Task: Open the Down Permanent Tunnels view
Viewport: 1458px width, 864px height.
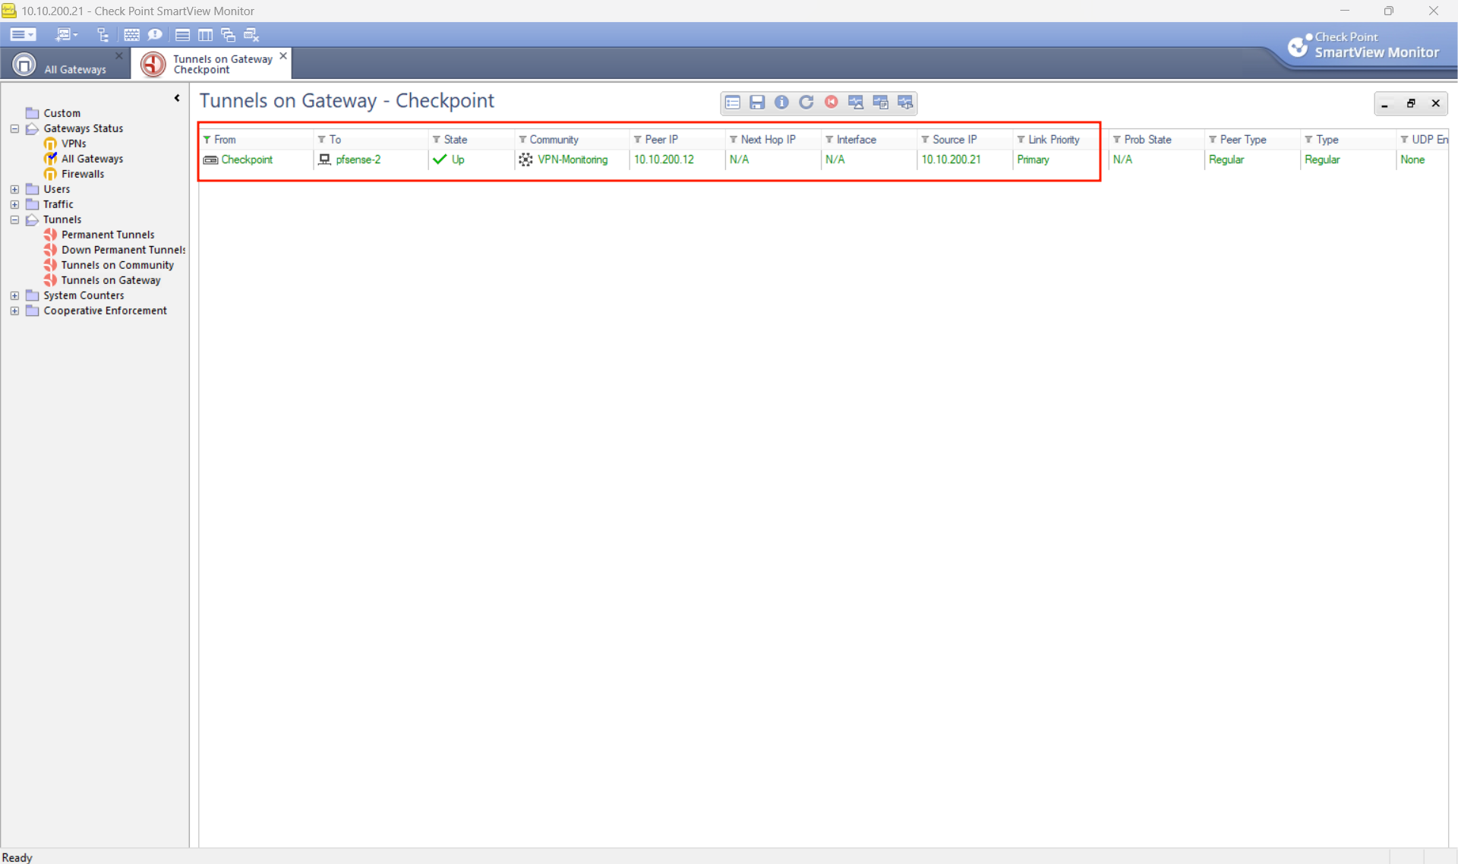Action: pyautogui.click(x=115, y=250)
